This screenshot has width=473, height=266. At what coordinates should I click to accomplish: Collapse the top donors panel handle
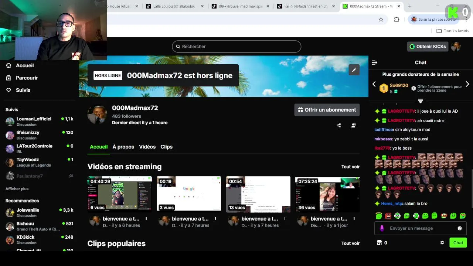[421, 100]
